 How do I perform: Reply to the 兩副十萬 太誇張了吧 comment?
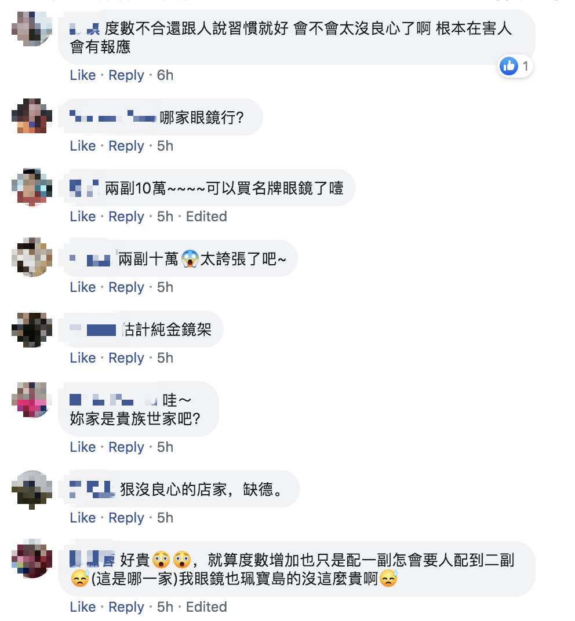[x=126, y=287]
